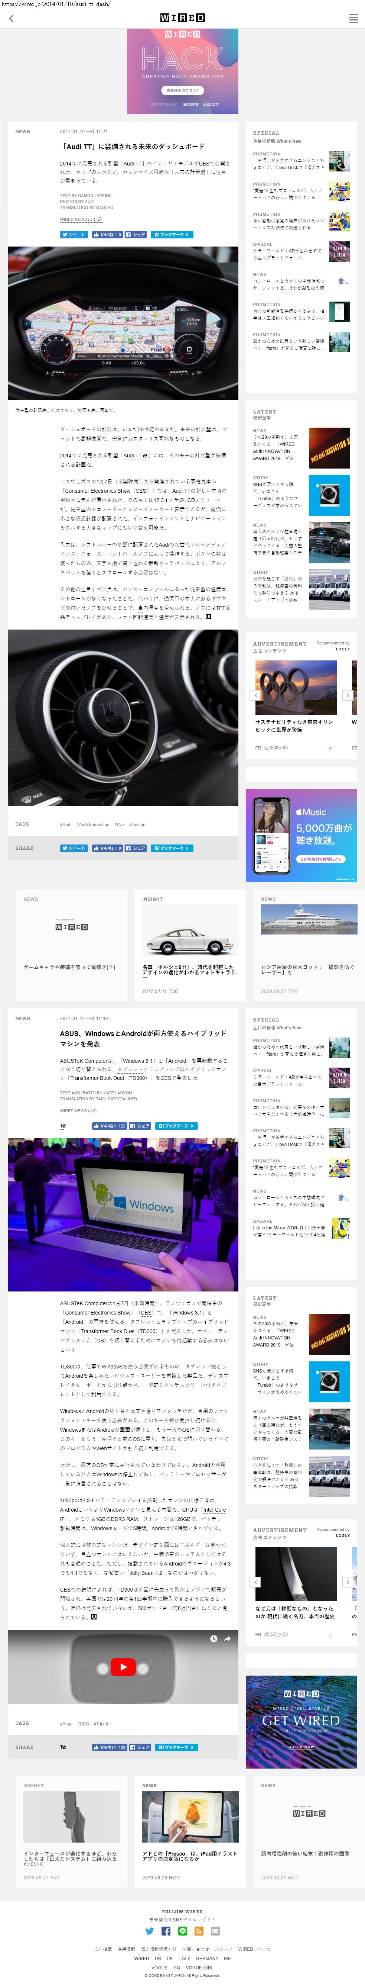Viewport: 365px width, 1985px height.
Task: Open the #Audi tag
Action: coord(65,824)
